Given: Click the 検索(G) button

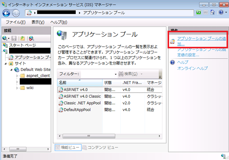Looking at the screenshot, I should point(128,74).
